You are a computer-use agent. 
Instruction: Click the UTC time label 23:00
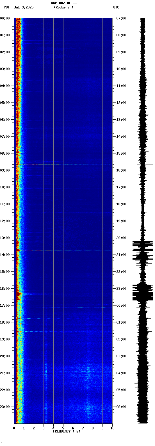pos(121,289)
